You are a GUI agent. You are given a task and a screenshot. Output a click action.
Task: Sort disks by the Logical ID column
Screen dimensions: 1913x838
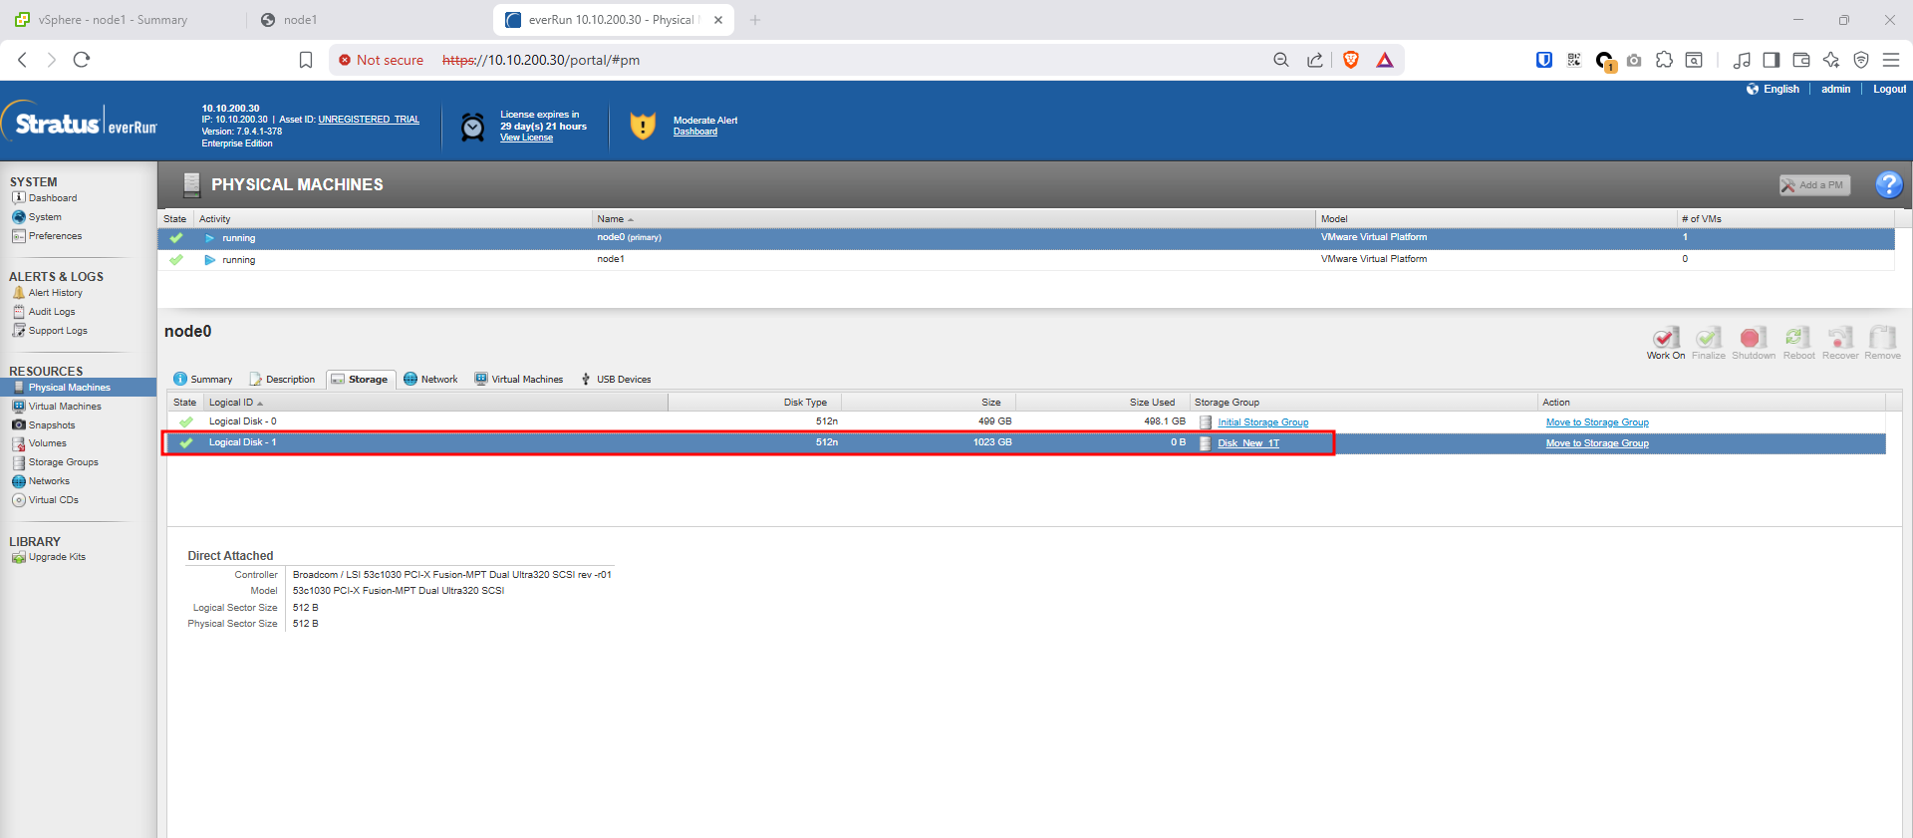pos(231,403)
